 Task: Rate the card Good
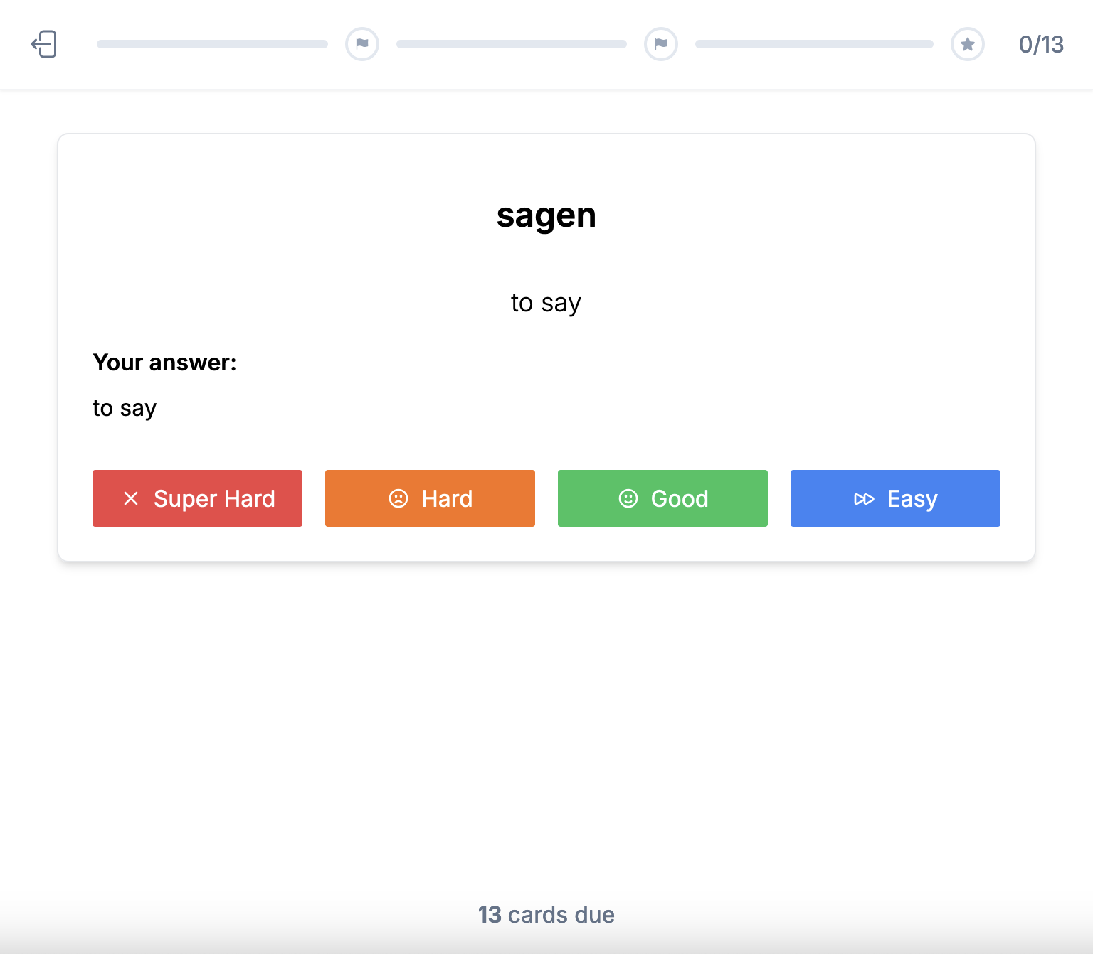coord(662,498)
